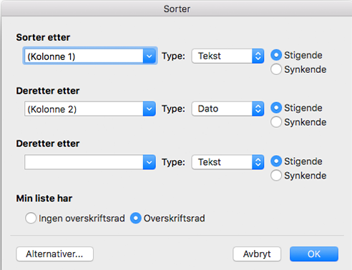Open the Type dropdown for the empty third sort
Viewport: 352px width, 270px height.
point(228,162)
